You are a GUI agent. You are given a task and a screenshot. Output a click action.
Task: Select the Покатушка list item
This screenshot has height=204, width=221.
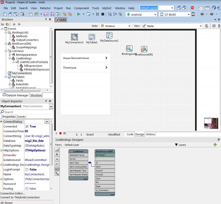pyautogui.click(x=85, y=68)
